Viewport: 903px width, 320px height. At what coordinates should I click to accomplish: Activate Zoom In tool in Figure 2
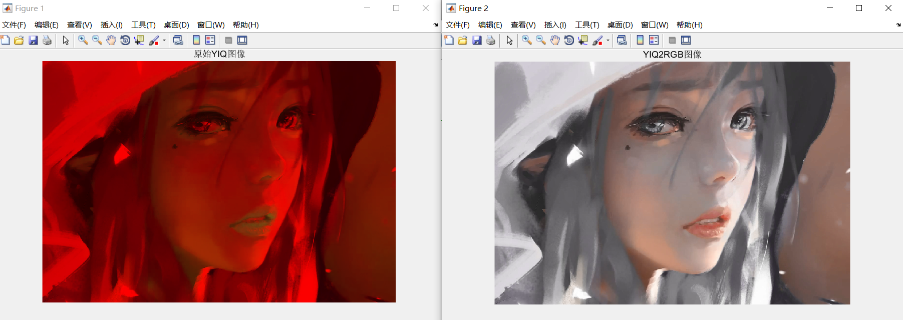(527, 41)
